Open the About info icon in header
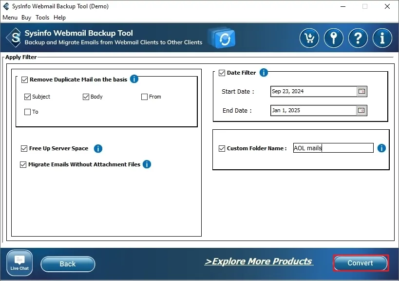 coord(382,38)
